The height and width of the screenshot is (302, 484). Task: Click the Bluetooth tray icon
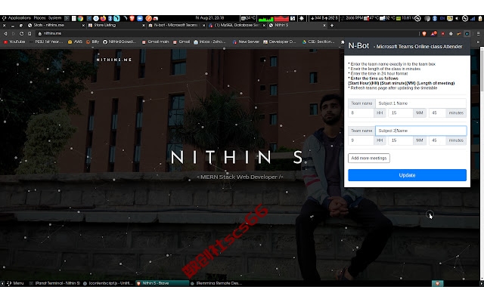click(435, 18)
